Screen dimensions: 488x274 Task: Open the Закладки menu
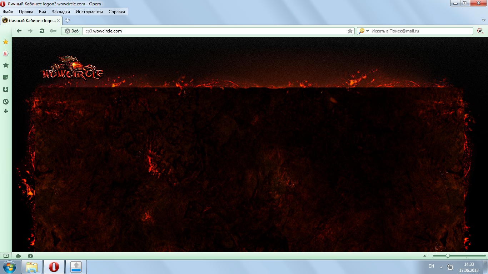pyautogui.click(x=61, y=12)
